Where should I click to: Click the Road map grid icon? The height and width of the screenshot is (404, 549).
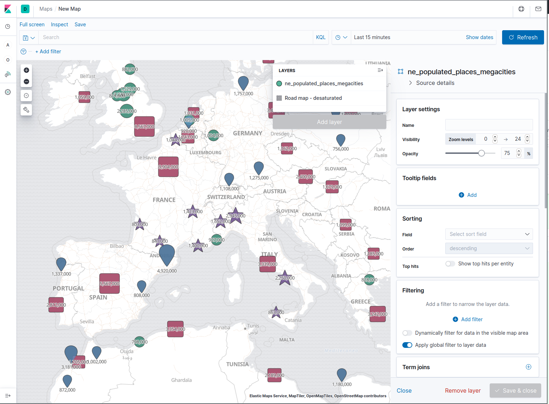pos(279,98)
